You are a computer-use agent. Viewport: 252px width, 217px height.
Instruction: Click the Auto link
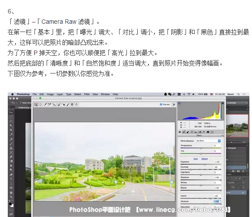click(195, 159)
